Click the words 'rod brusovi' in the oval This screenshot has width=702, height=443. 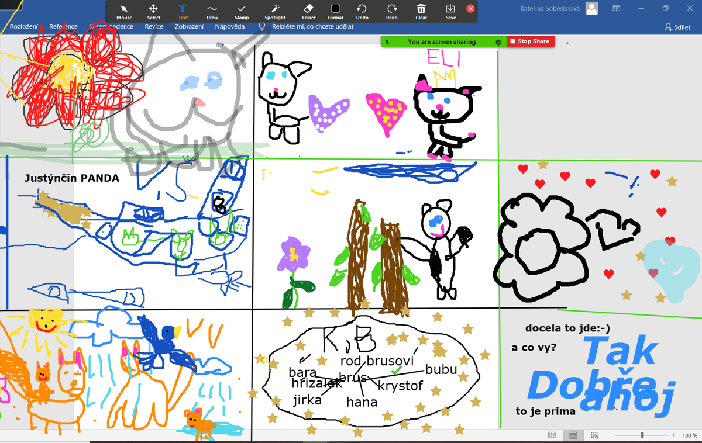click(377, 362)
